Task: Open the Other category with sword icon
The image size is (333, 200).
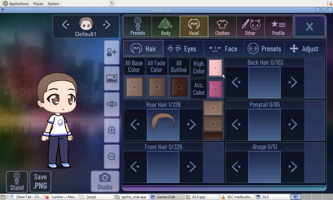Action: (250, 27)
